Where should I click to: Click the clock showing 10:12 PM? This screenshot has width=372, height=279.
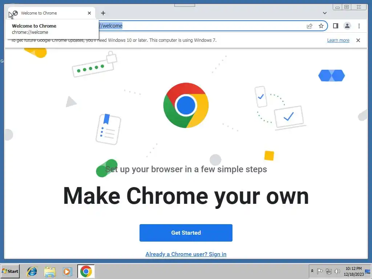point(353,271)
